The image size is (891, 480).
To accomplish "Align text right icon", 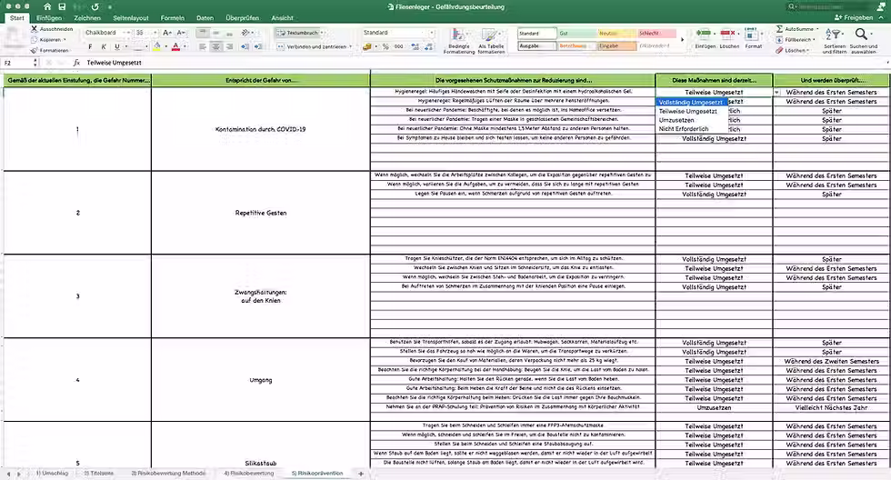I will tap(229, 46).
